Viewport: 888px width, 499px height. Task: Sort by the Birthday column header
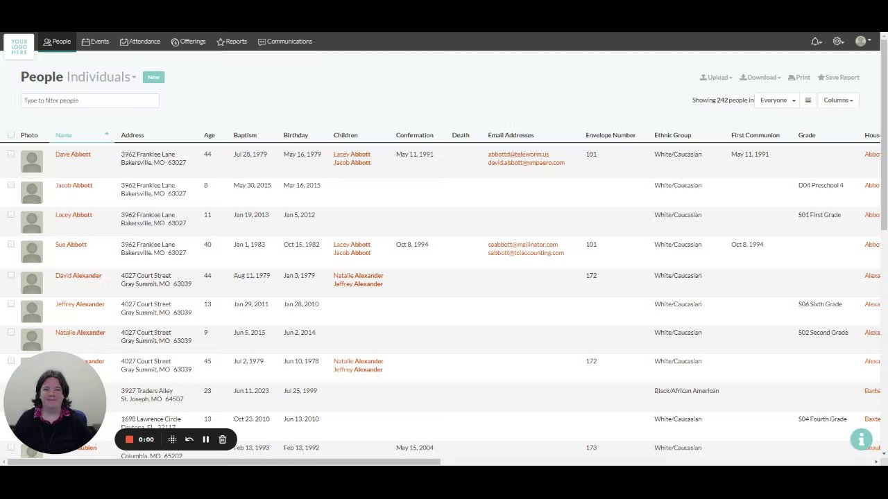pyautogui.click(x=296, y=135)
